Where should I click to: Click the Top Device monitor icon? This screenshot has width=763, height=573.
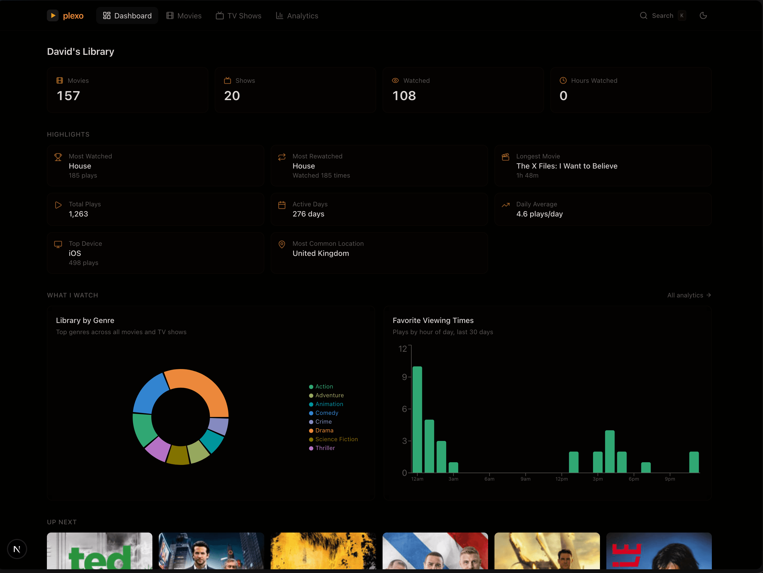tap(58, 244)
